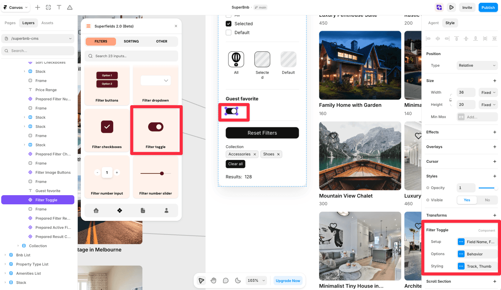This screenshot has width=501, height=290.
Task: Switch to the Assets tab
Action: 47,23
